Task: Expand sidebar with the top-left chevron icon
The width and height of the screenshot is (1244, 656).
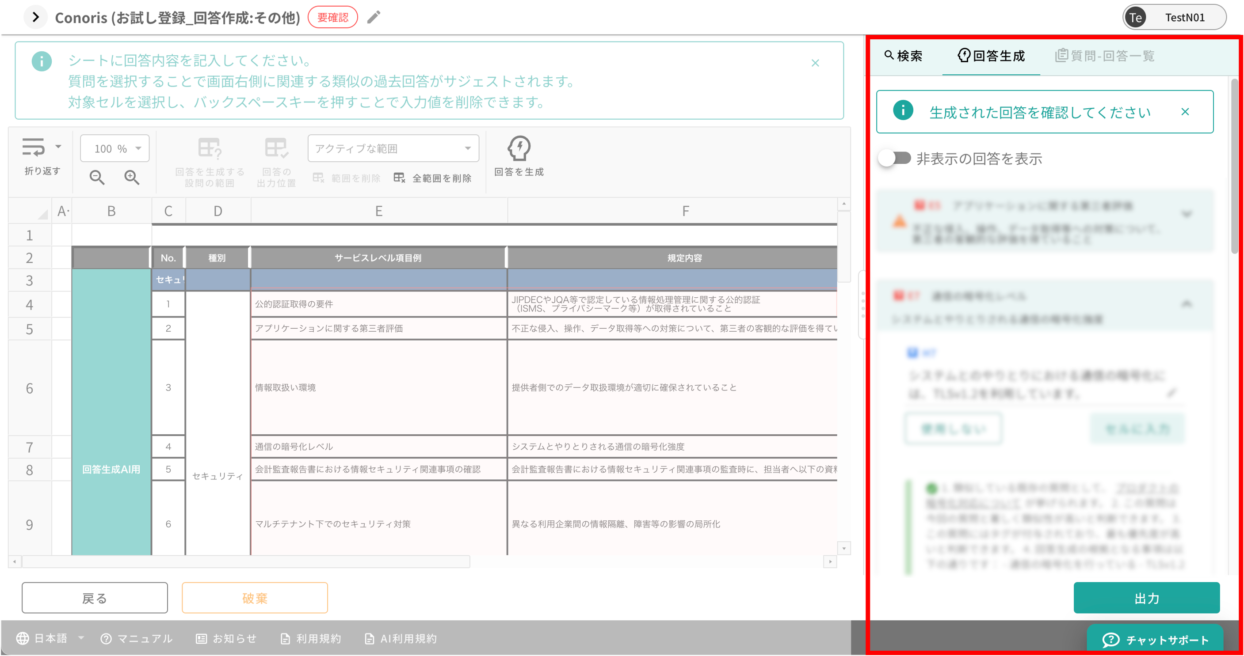Action: [x=35, y=17]
